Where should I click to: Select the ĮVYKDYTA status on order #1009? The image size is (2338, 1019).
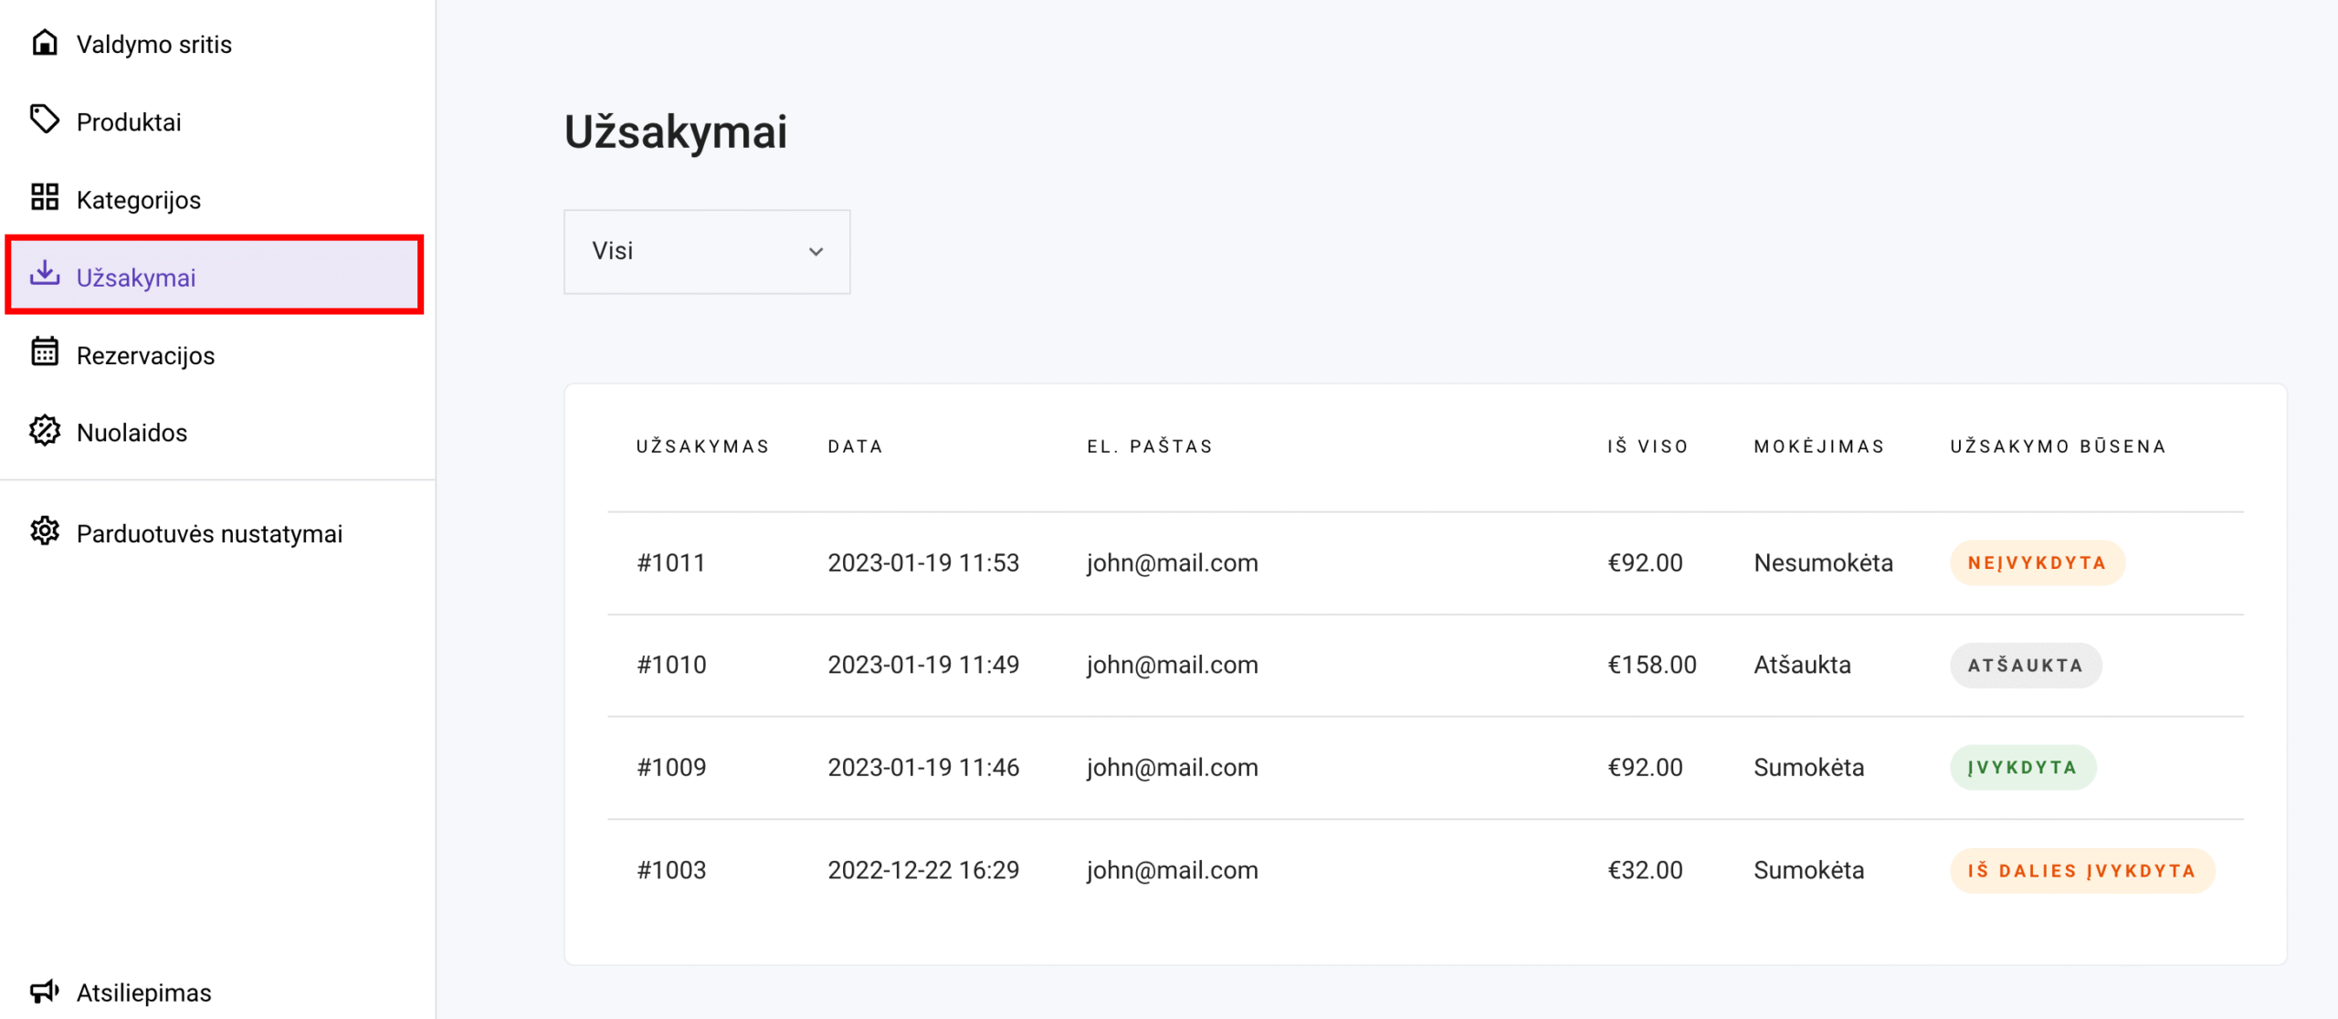click(2022, 767)
